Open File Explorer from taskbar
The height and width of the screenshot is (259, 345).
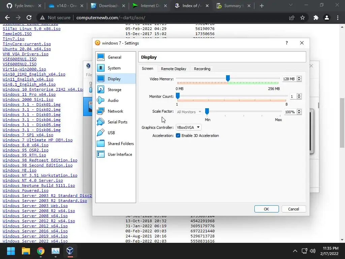[26, 251]
